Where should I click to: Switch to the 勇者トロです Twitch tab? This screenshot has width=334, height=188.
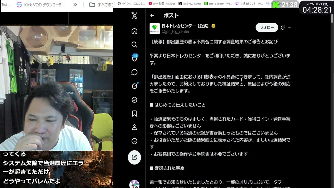[249, 4]
